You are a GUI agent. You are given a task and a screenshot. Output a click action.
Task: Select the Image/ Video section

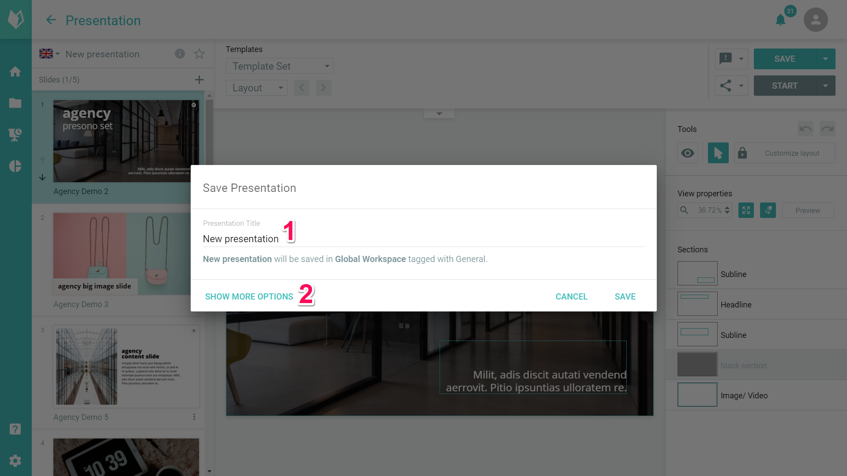744,395
